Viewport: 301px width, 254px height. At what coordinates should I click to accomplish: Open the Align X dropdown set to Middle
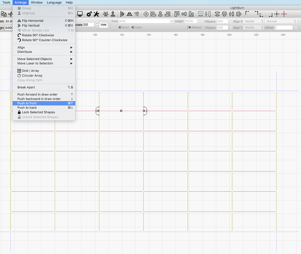tap(253, 21)
